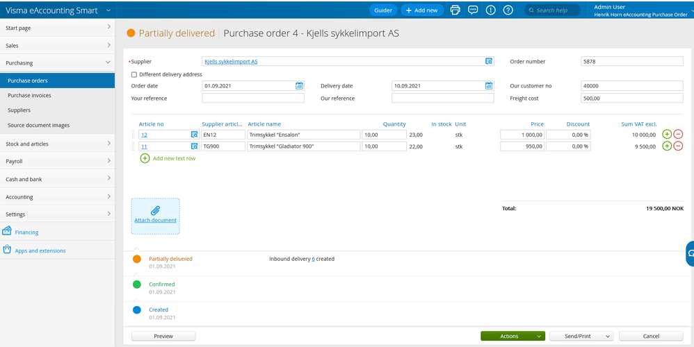Click the Search help field
Viewport: 694px width, 347px height.
tap(552, 10)
